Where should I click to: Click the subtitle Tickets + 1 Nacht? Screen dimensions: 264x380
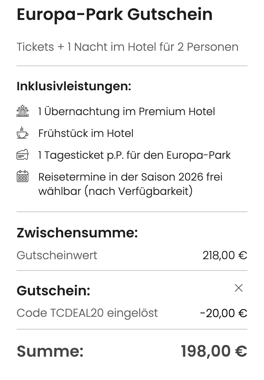tap(127, 47)
